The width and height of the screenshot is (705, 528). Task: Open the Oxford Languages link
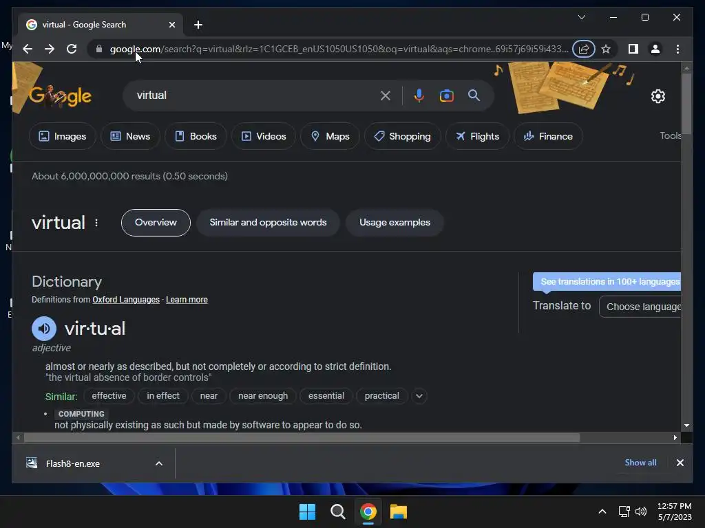[x=126, y=300]
